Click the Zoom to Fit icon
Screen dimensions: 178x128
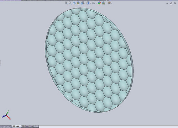point(66,3)
